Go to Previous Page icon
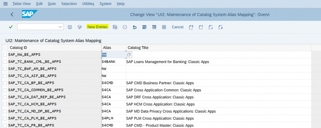321x128 pixels. (x=201, y=27)
